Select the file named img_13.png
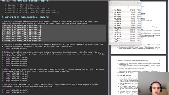This screenshot has height=95, width=169. (x=118, y=36)
